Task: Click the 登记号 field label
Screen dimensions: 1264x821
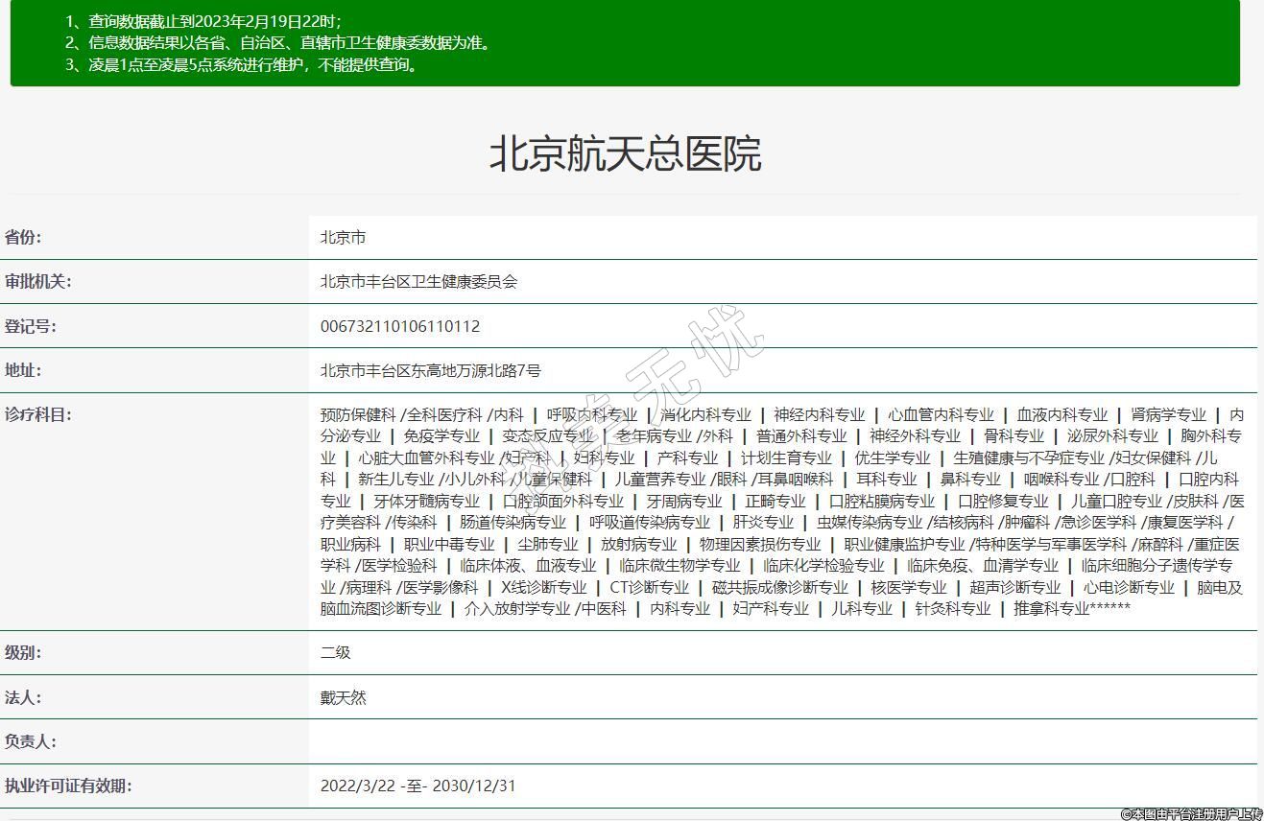Action: [31, 326]
